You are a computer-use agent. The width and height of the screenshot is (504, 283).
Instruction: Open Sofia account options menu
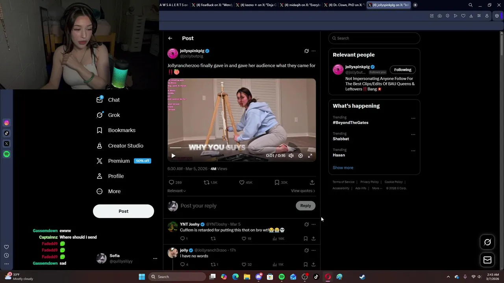[155, 259]
